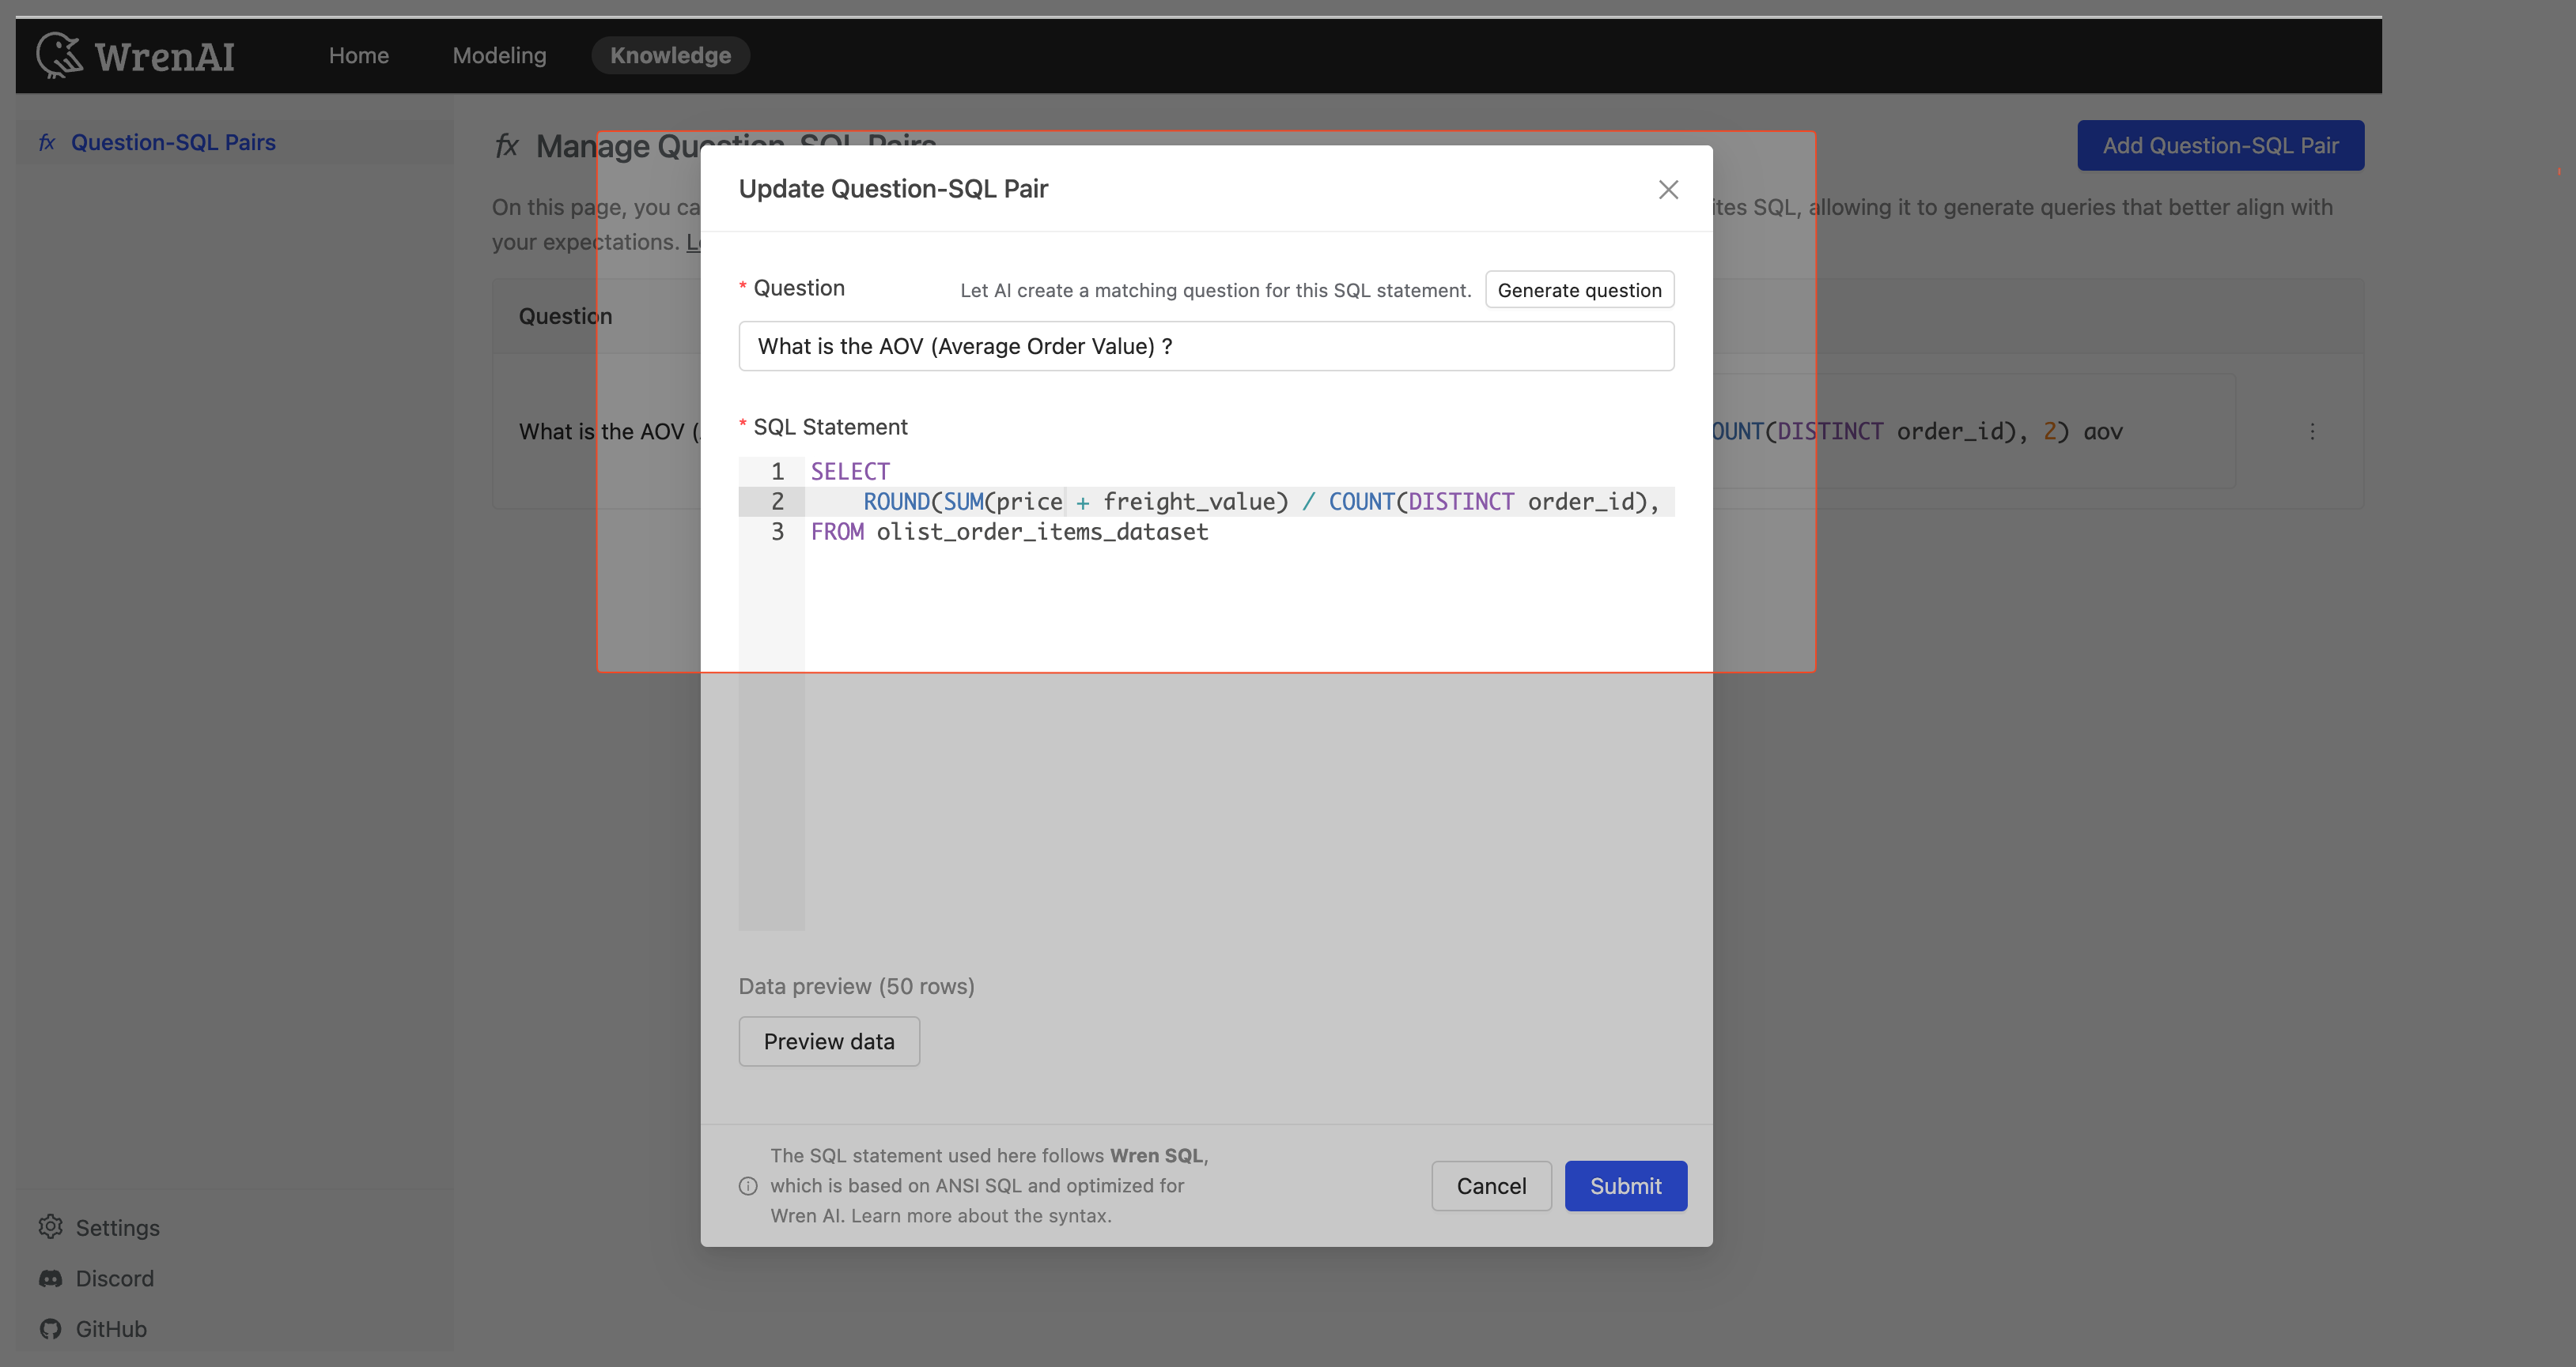2576x1367 pixels.
Task: Click Add Question-SQL Pair button
Action: pos(2220,145)
